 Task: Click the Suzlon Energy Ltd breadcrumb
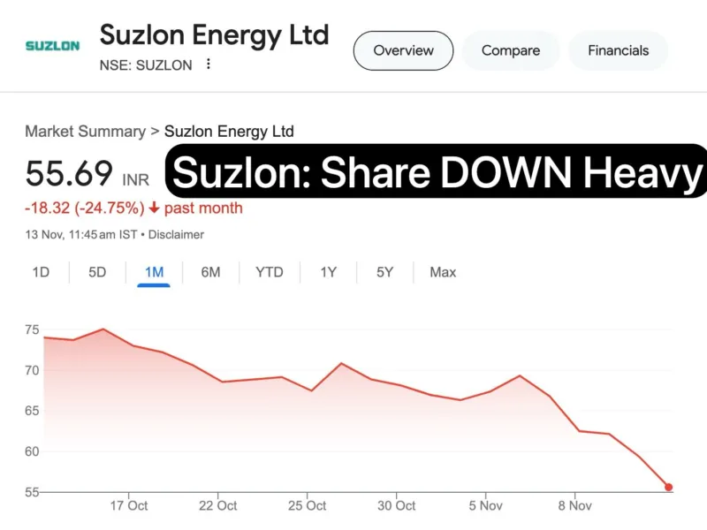(x=229, y=131)
